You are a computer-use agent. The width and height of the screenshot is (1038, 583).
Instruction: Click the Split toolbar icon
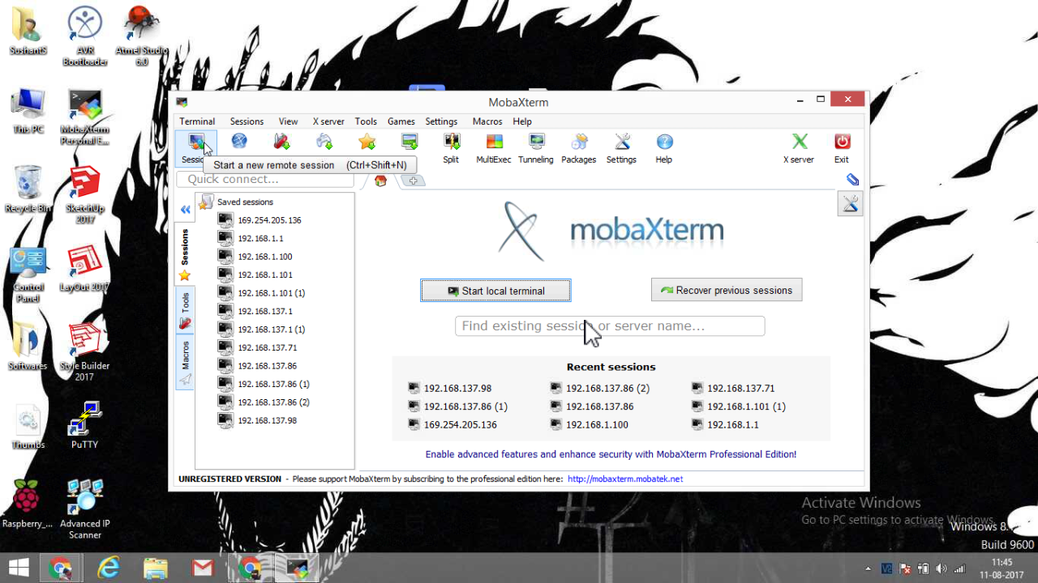click(451, 148)
